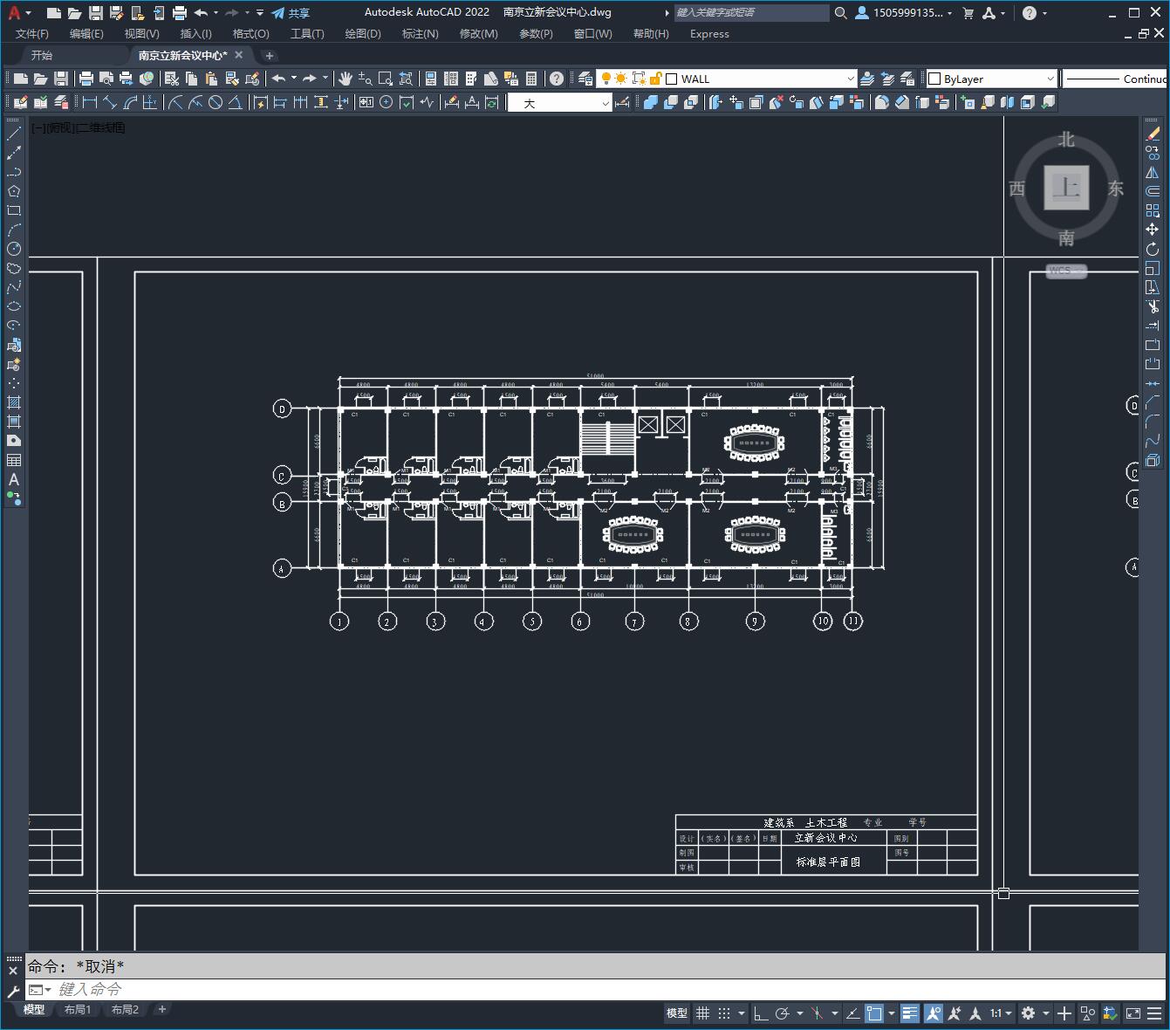
Task: Select the Erase tool in modify toolbar
Action: [1153, 134]
